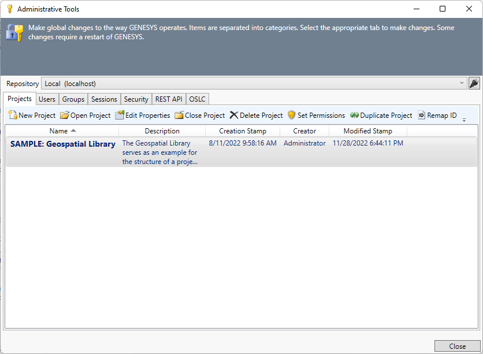483x354 pixels.
Task: Open Edit Properties for the project
Action: point(120,115)
